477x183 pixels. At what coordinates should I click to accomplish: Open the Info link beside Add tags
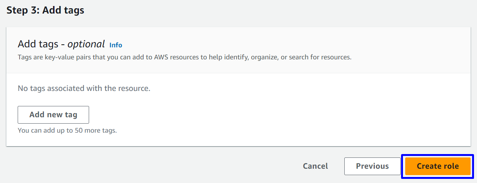(116, 45)
